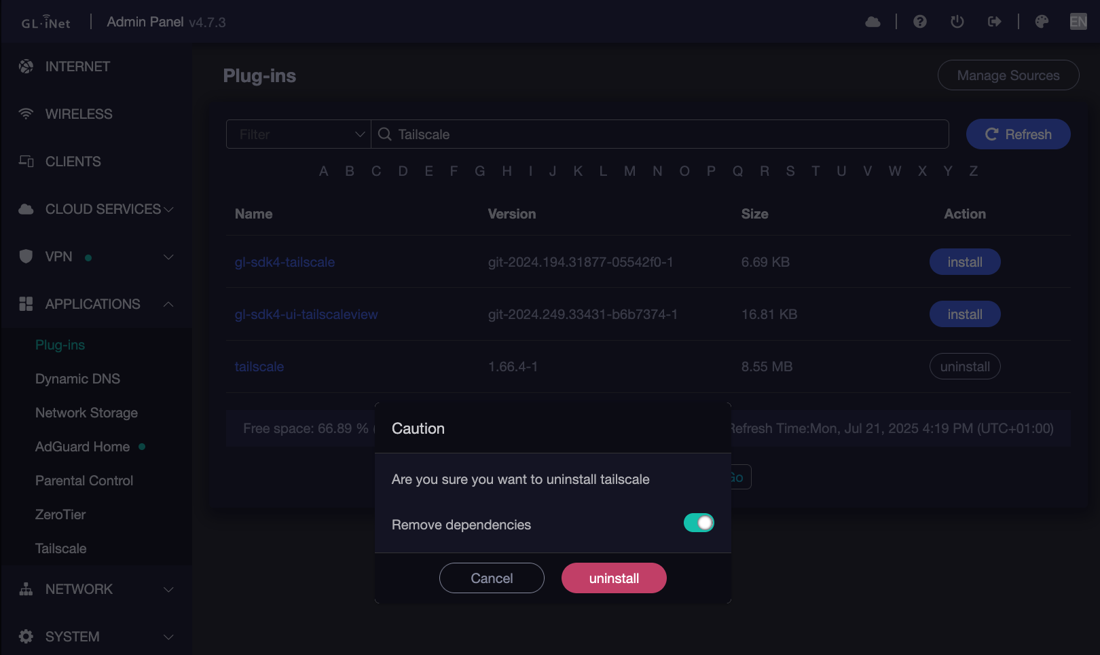1100x655 pixels.
Task: Click the Size column header
Action: (x=754, y=214)
